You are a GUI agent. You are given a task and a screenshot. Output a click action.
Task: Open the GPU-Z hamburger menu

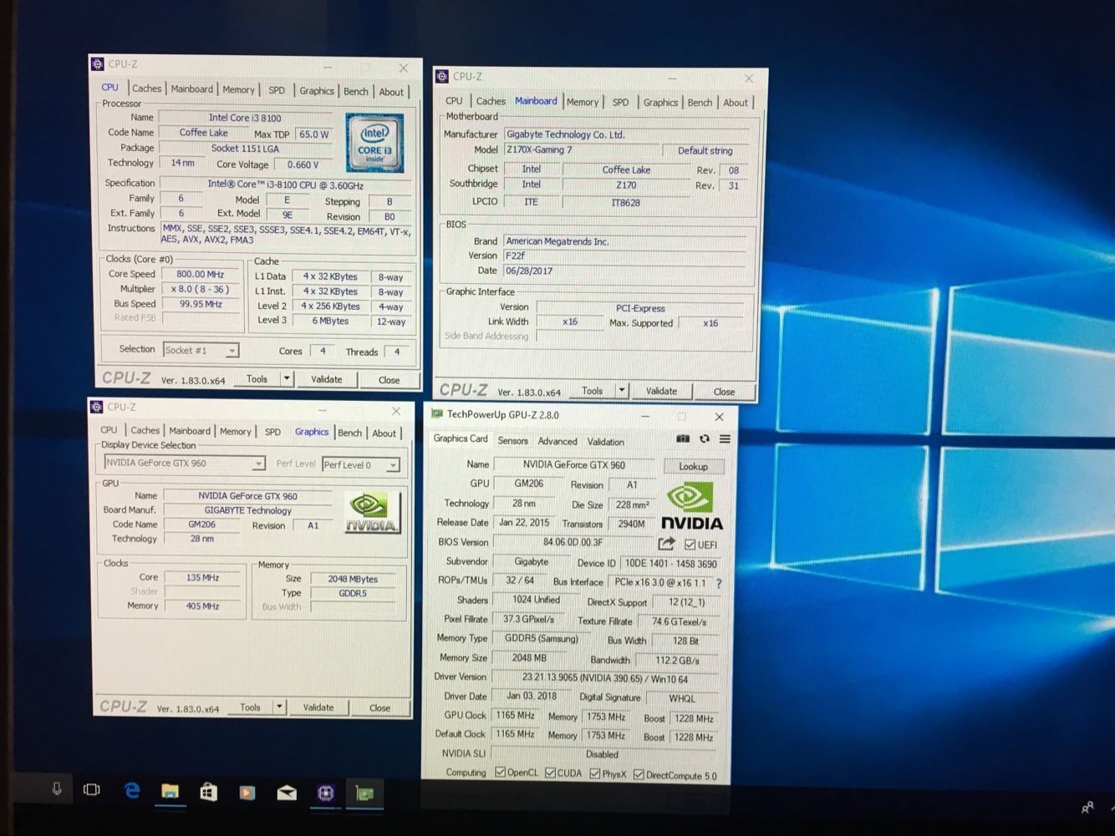725,439
